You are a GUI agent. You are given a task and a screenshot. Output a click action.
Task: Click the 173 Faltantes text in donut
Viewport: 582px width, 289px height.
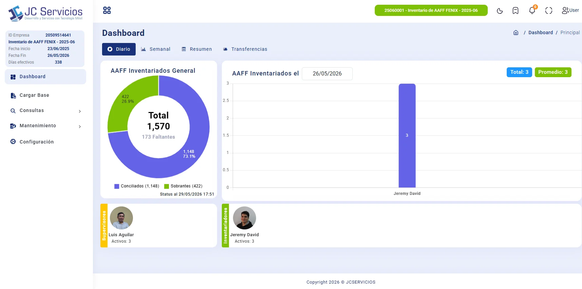(158, 137)
